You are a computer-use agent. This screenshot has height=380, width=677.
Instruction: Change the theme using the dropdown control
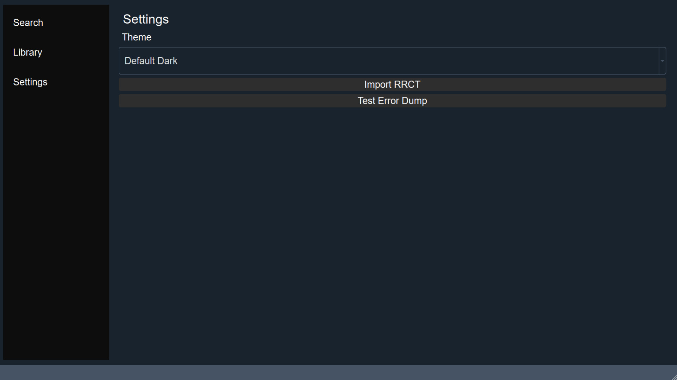tap(662, 61)
